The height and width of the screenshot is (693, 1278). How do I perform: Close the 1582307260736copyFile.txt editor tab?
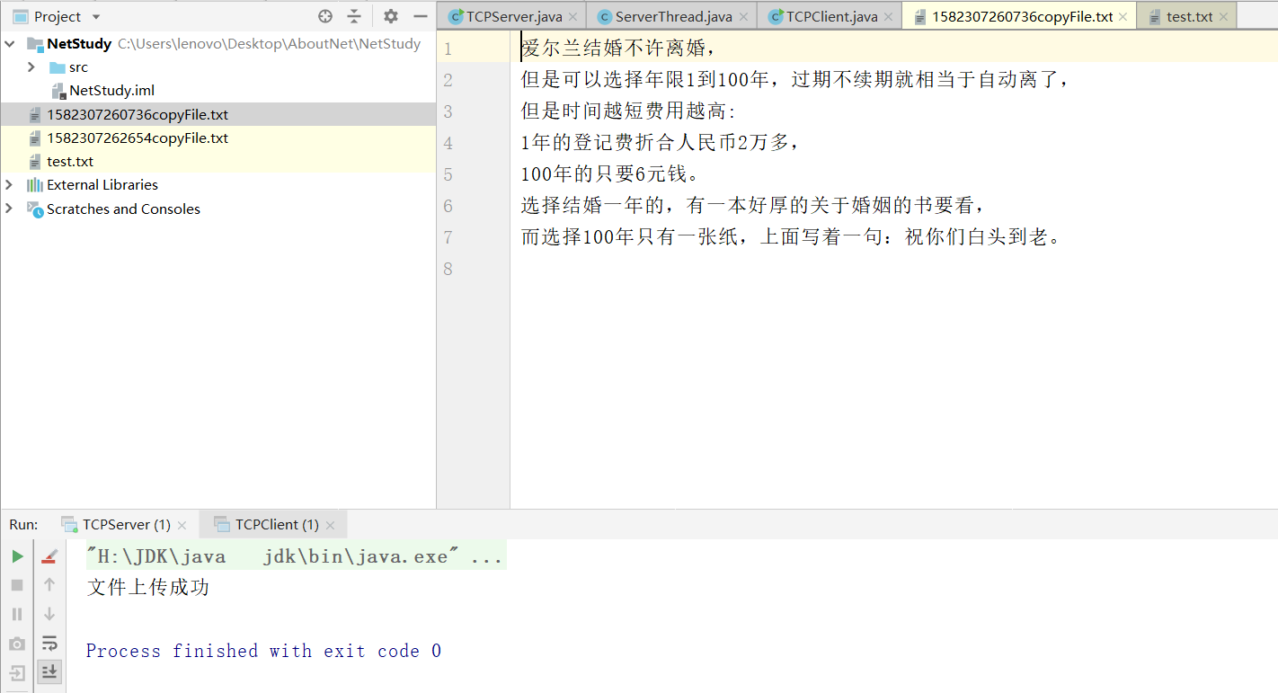[1123, 17]
